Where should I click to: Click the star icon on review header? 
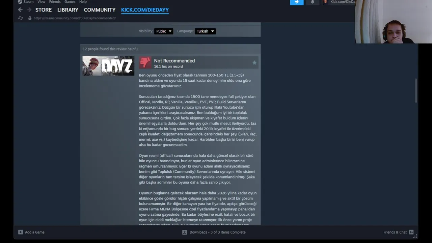(x=254, y=62)
